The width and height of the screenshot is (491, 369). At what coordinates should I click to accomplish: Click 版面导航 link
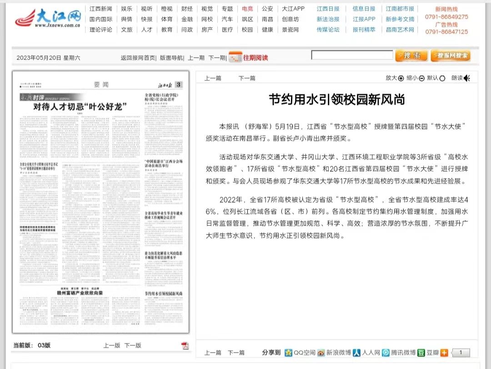171,58
